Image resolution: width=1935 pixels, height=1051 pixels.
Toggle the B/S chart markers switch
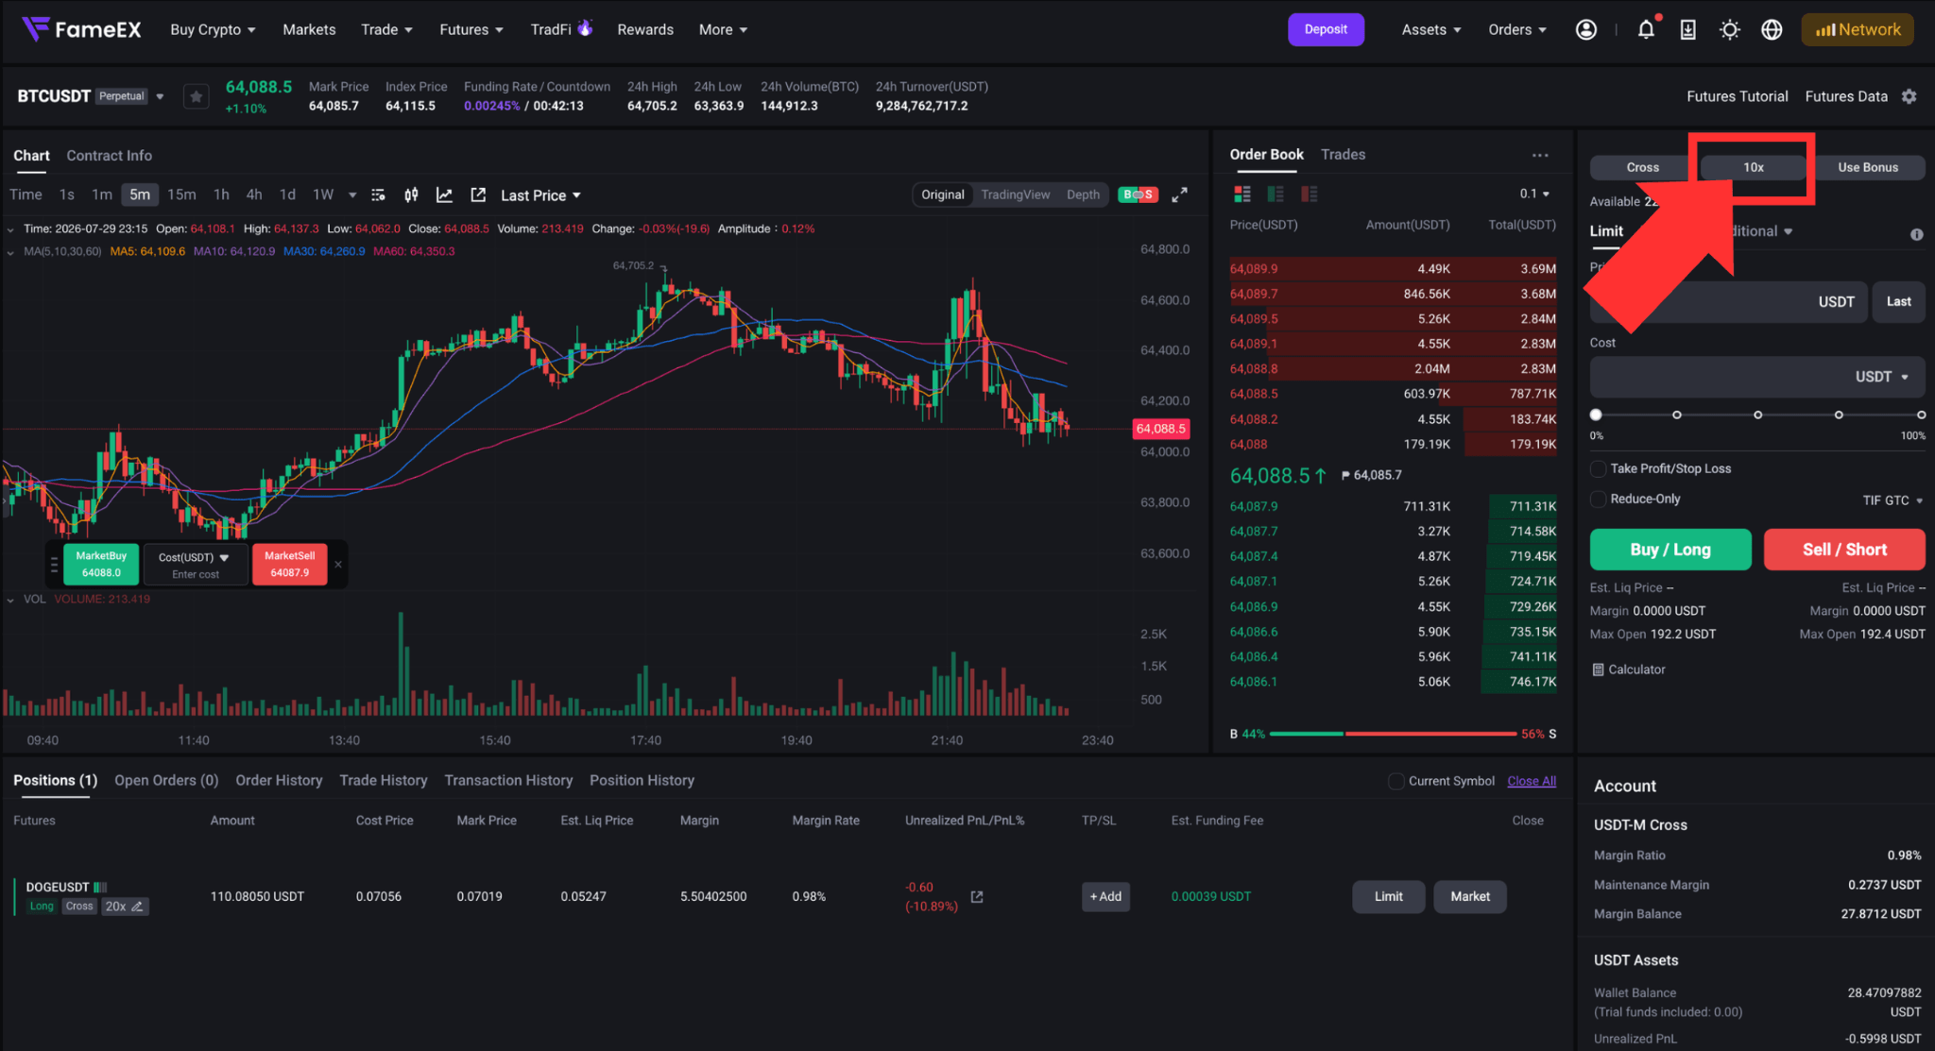coord(1138,195)
